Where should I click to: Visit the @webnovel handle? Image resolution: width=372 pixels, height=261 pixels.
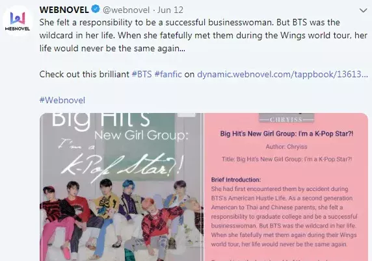click(x=126, y=10)
